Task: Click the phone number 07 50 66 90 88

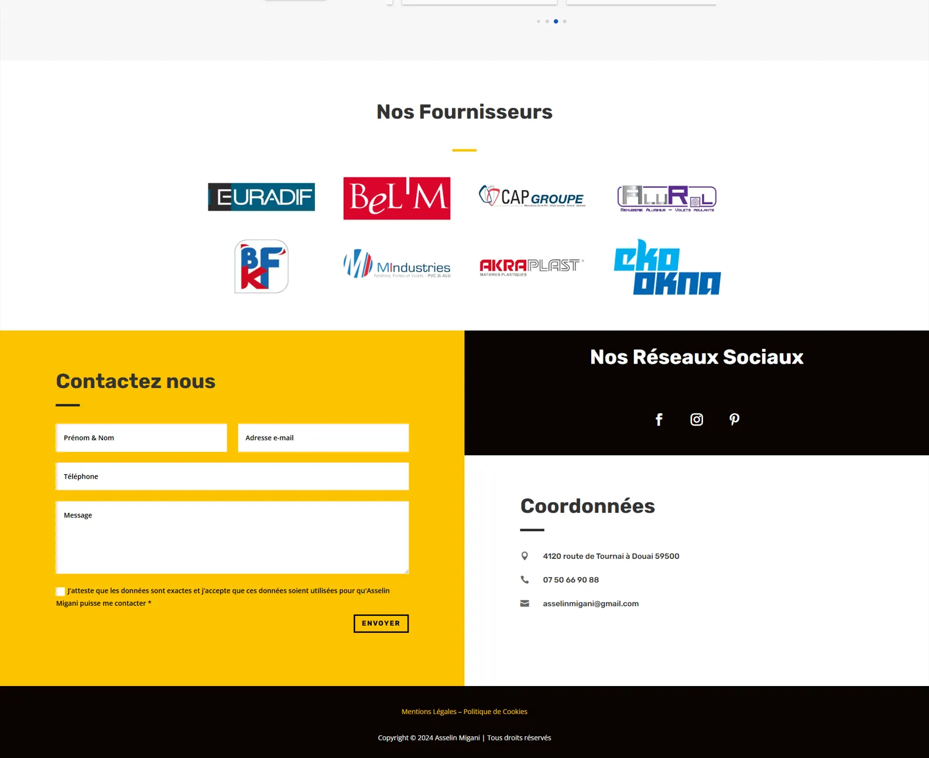Action: (x=571, y=580)
